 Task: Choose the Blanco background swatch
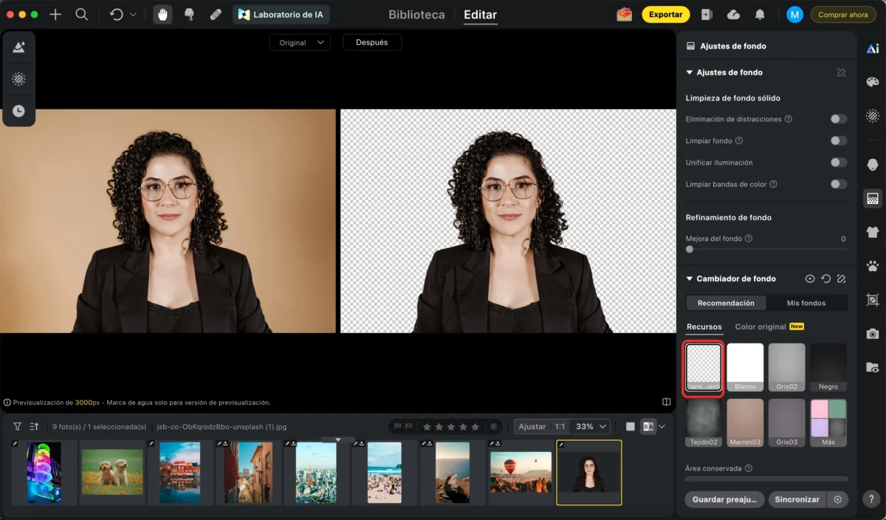(745, 367)
